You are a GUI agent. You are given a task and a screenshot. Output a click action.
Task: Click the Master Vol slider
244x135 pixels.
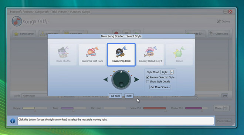tap(196, 108)
